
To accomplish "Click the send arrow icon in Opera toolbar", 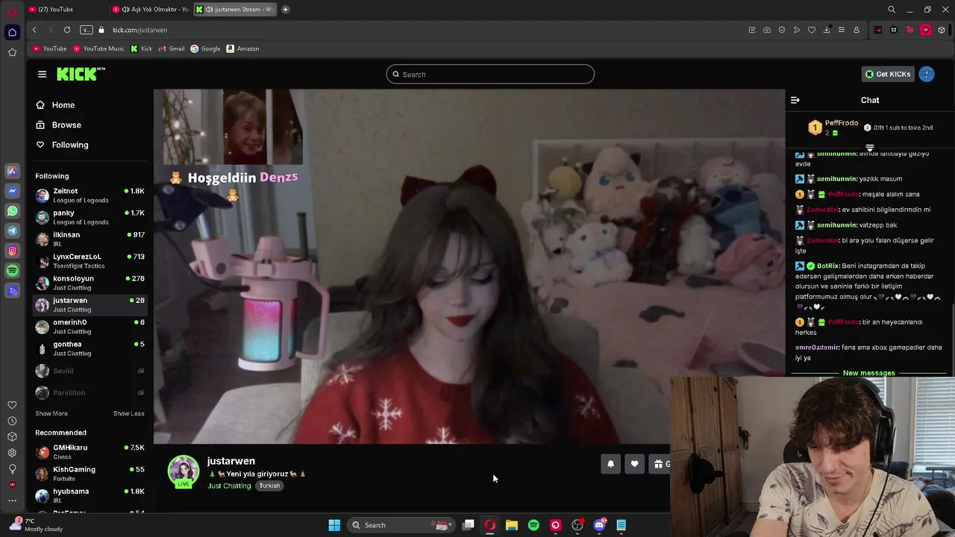I will point(797,30).
